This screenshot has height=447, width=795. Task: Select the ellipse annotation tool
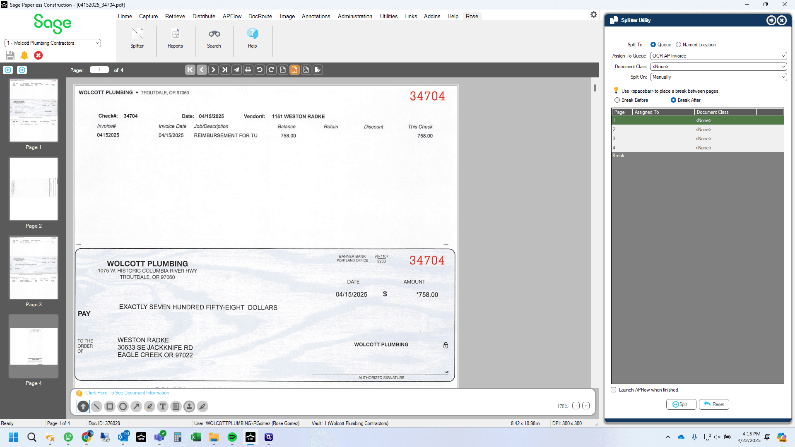[123, 406]
